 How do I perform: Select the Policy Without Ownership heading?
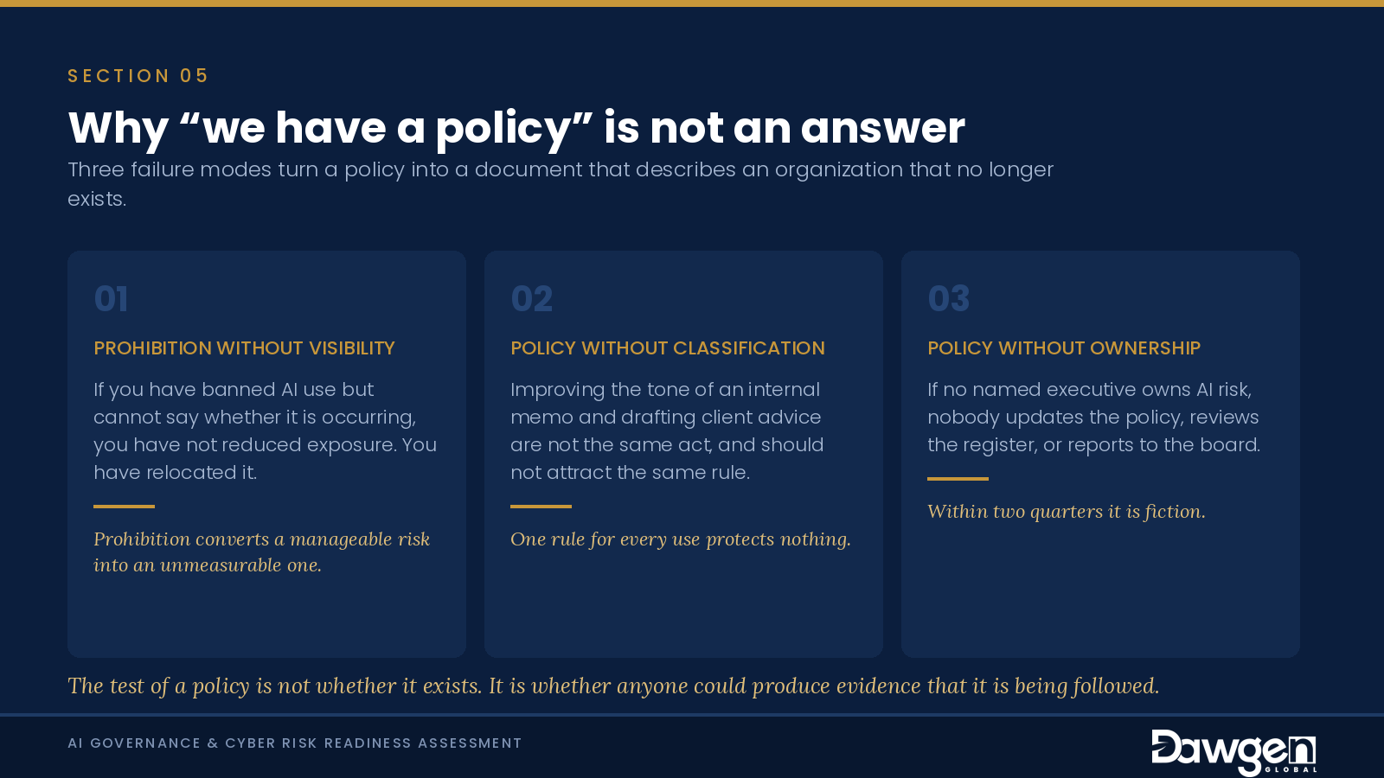pyautogui.click(x=1064, y=348)
